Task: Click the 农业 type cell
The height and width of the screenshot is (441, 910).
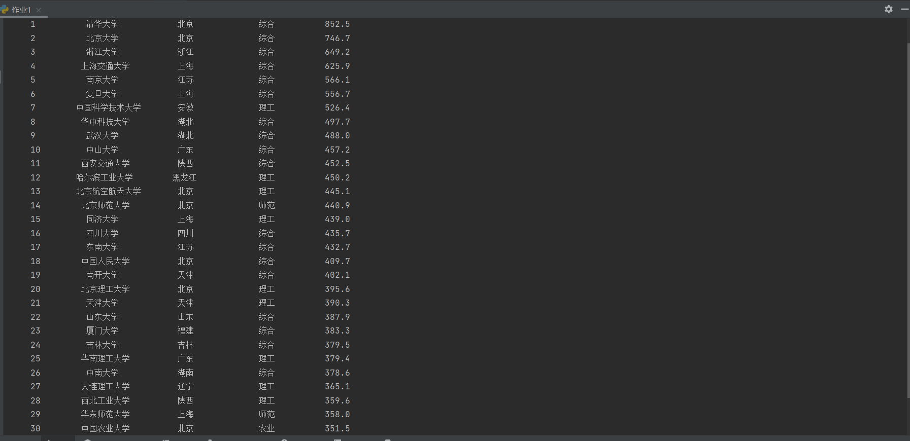Action: [266, 428]
